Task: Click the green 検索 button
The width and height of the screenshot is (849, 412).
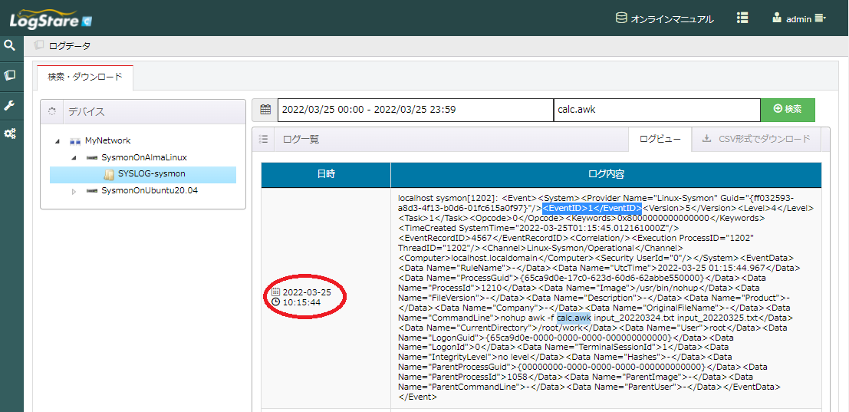Action: [x=788, y=110]
